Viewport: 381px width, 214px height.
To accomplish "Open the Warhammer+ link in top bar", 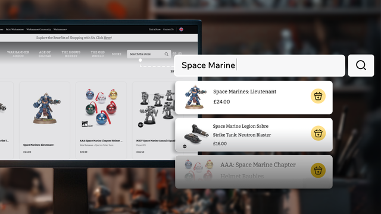I will tap(60, 29).
